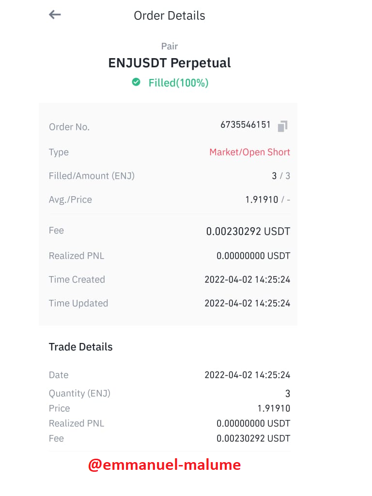The width and height of the screenshot is (372, 496).
Task: Tap the ENJUSDT Perpetual pair name
Action: coord(169,63)
